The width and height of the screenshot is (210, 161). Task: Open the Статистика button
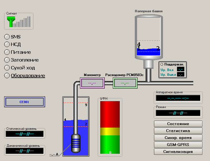[x=178, y=131]
